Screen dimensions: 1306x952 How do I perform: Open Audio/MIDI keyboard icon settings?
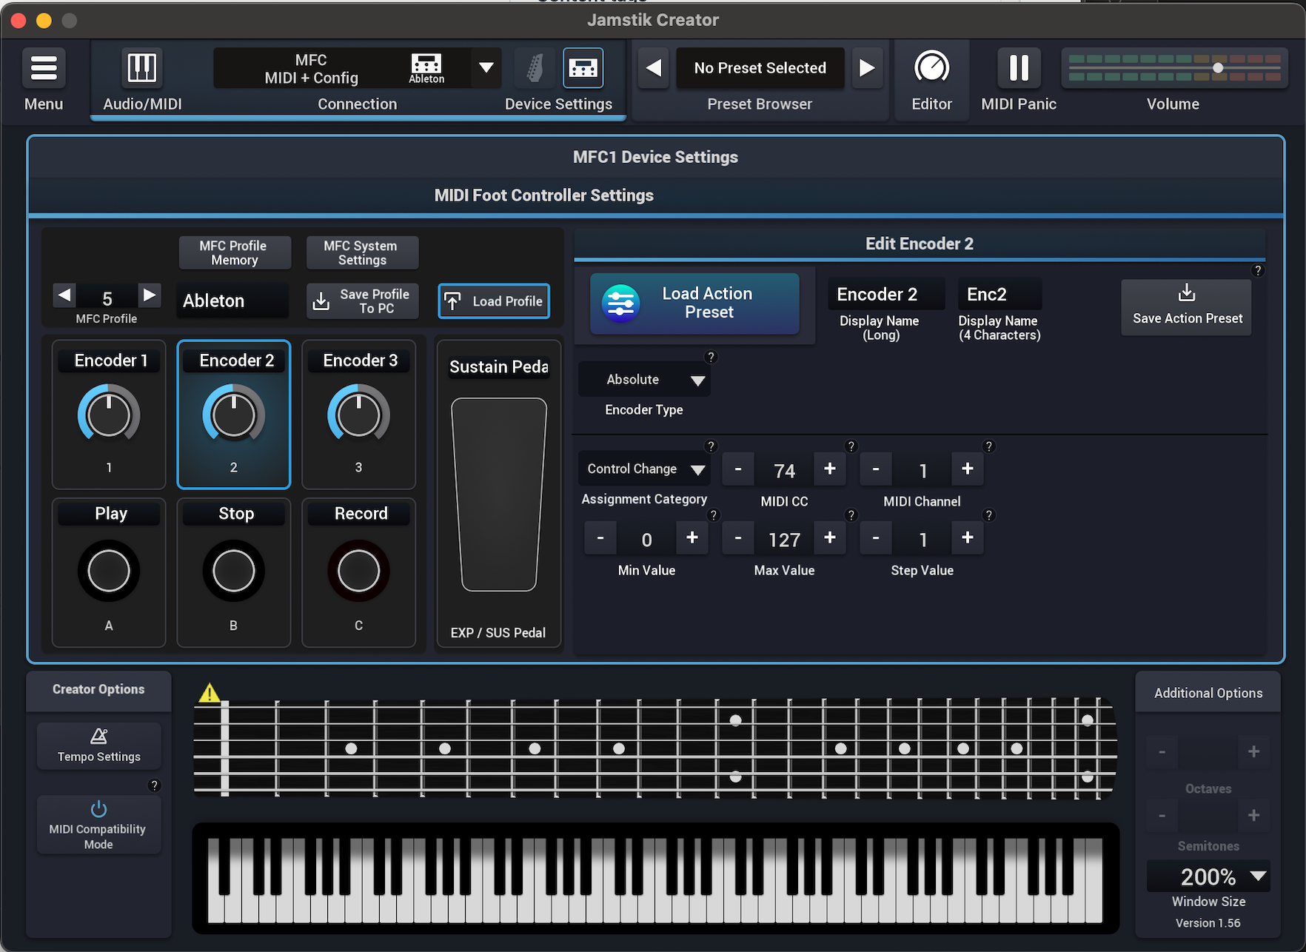pyautogui.click(x=142, y=68)
